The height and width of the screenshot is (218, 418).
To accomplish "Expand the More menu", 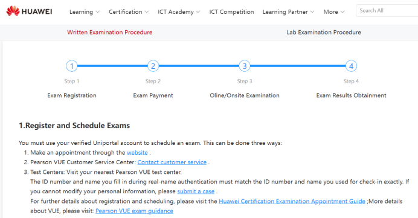I will (x=334, y=12).
